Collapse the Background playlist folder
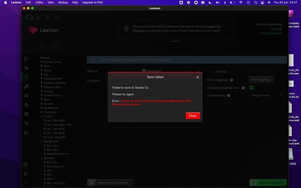The width and height of the screenshot is (301, 188). click(x=41, y=141)
